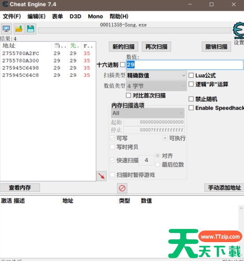Click the 激活 column header in address table
This screenshot has width=244, height=261.
tap(6, 200)
